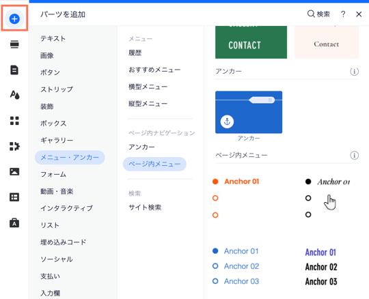Select リスト category
The image size is (369, 299).
click(x=50, y=225)
